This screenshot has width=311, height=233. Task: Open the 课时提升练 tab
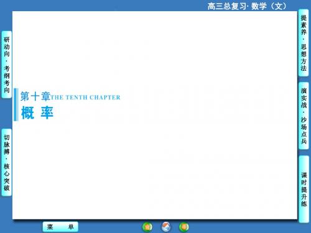click(x=304, y=190)
